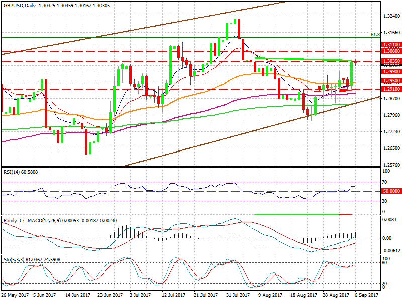Image resolution: width=402 pixels, height=301 pixels.
Task: Click the 14 Jun 2017 date label
Action: tap(78, 295)
